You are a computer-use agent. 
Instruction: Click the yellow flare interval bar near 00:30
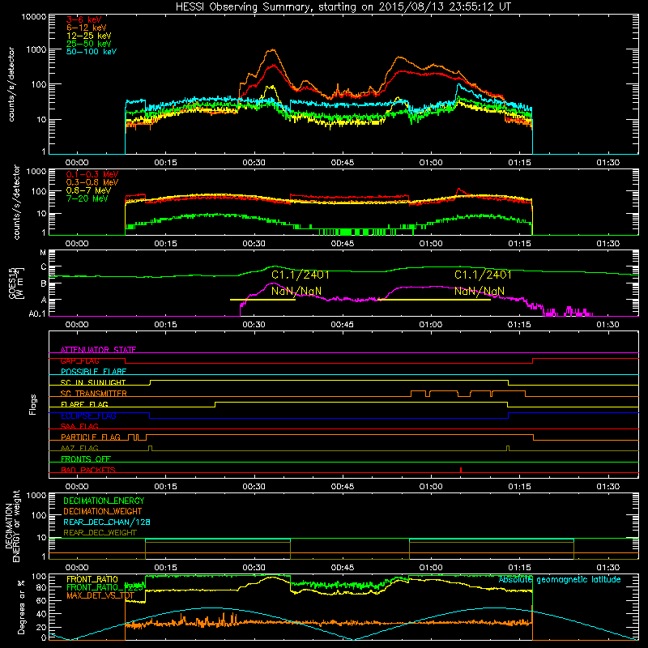click(262, 300)
